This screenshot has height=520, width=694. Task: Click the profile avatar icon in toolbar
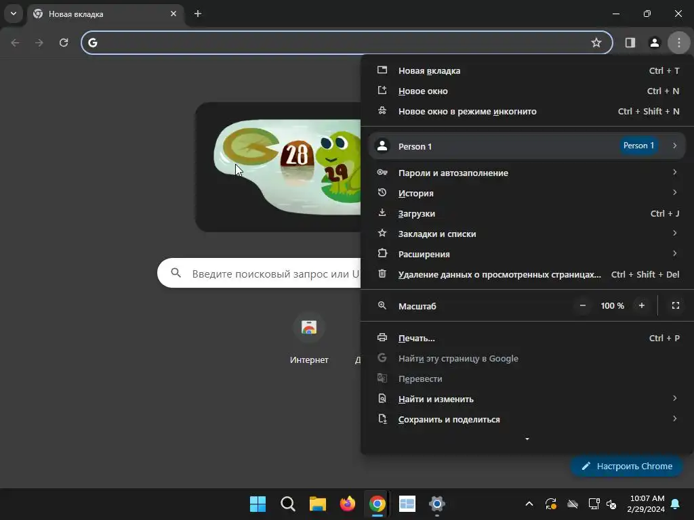[654, 43]
